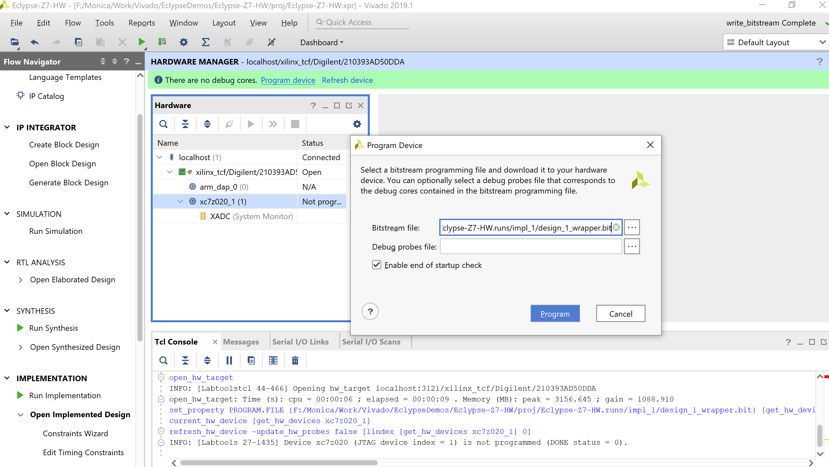Open Settings gear in main toolbar
This screenshot has width=829, height=467.
pos(184,42)
